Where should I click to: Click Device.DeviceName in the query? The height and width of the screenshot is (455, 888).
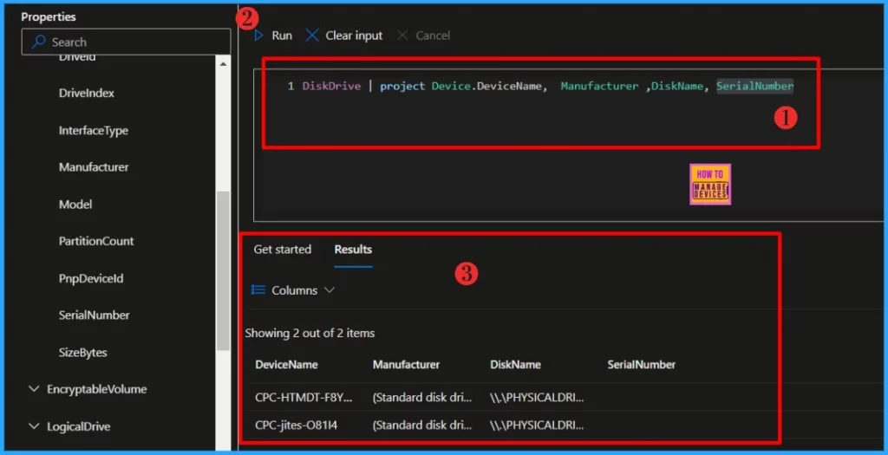pos(489,86)
